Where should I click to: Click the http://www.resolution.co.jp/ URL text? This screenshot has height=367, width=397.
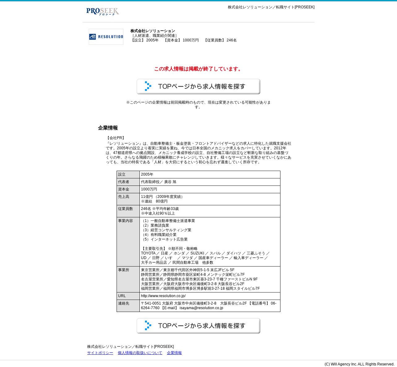pos(163,296)
